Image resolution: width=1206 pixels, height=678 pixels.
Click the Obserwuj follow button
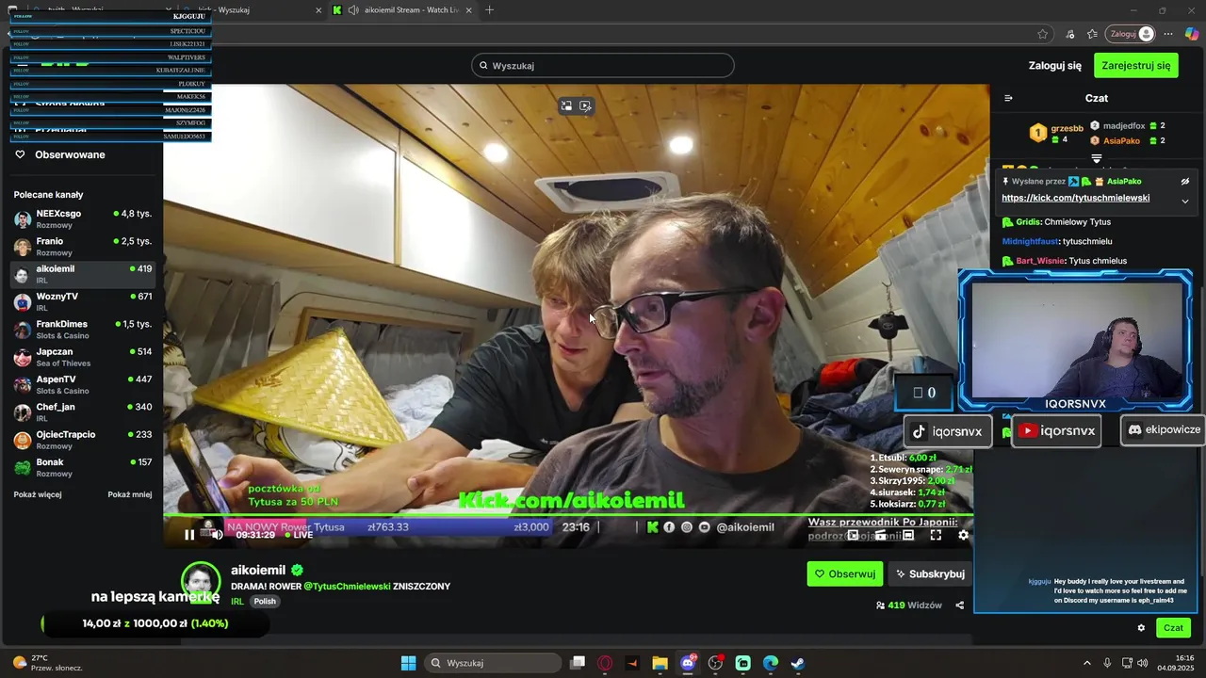[x=845, y=573]
